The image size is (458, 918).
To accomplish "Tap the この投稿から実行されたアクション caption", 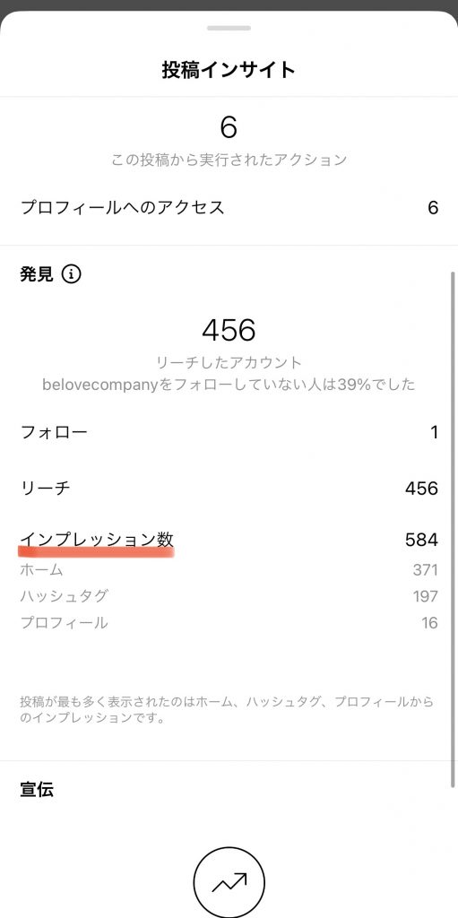I will [229, 160].
